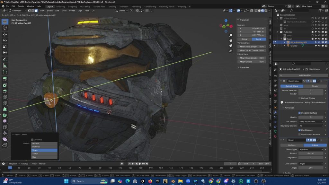This screenshot has width=329, height=185.
Task: Set Bevel affect to Vertices
Action: click(292, 145)
